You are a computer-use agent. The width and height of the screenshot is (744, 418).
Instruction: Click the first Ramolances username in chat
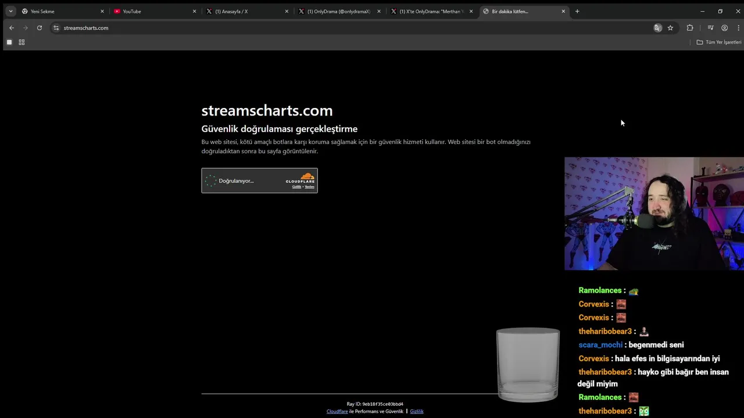click(x=600, y=290)
